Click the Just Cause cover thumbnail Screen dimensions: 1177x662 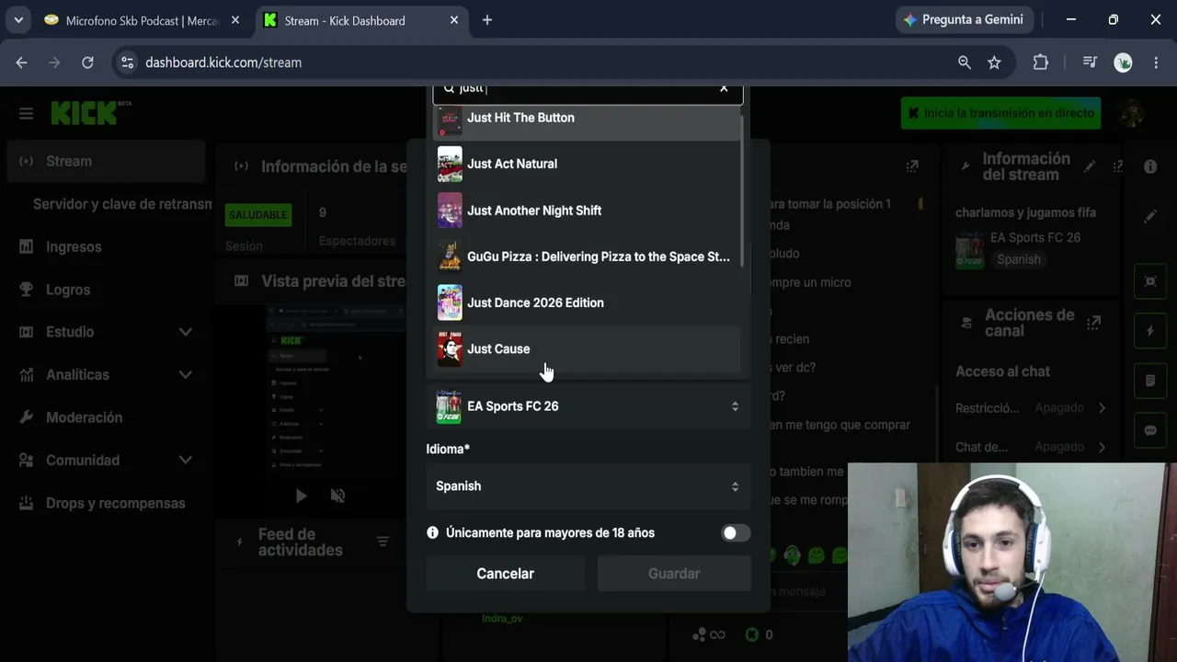pyautogui.click(x=450, y=349)
